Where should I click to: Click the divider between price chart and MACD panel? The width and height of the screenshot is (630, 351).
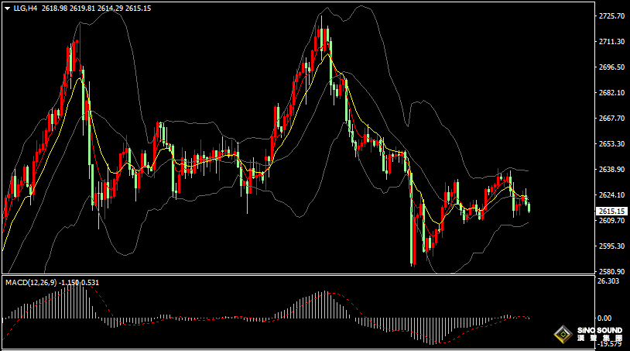pos(310,275)
